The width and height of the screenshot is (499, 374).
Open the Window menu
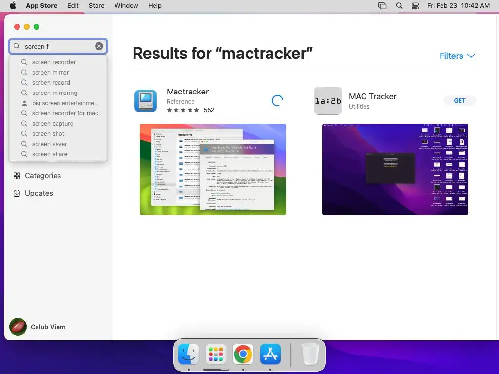tap(126, 6)
